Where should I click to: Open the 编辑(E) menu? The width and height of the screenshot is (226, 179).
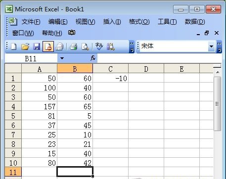pos(58,22)
